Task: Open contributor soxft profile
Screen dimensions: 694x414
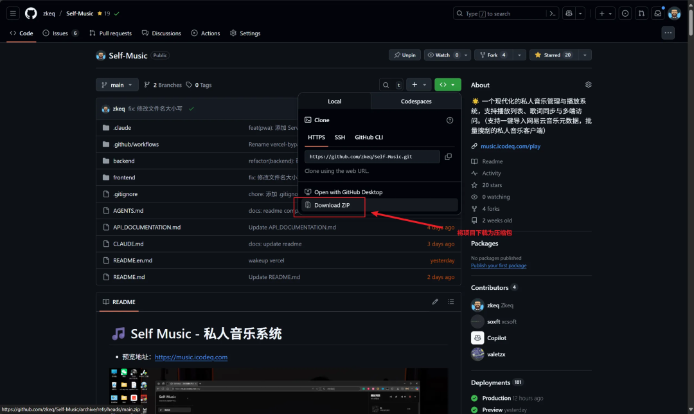Action: coord(494,321)
